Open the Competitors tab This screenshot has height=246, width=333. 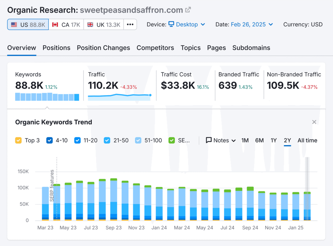(155, 48)
